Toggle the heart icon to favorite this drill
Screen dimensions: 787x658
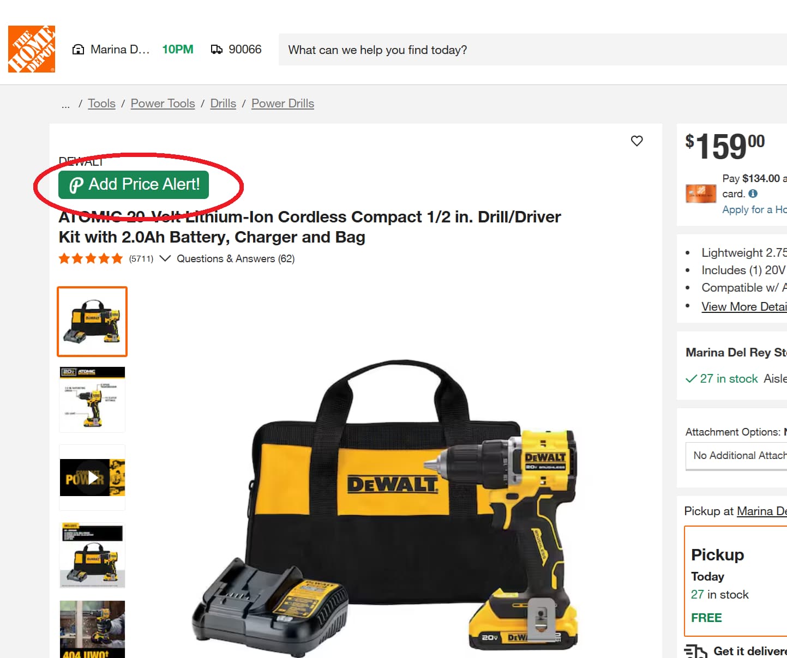tap(636, 141)
